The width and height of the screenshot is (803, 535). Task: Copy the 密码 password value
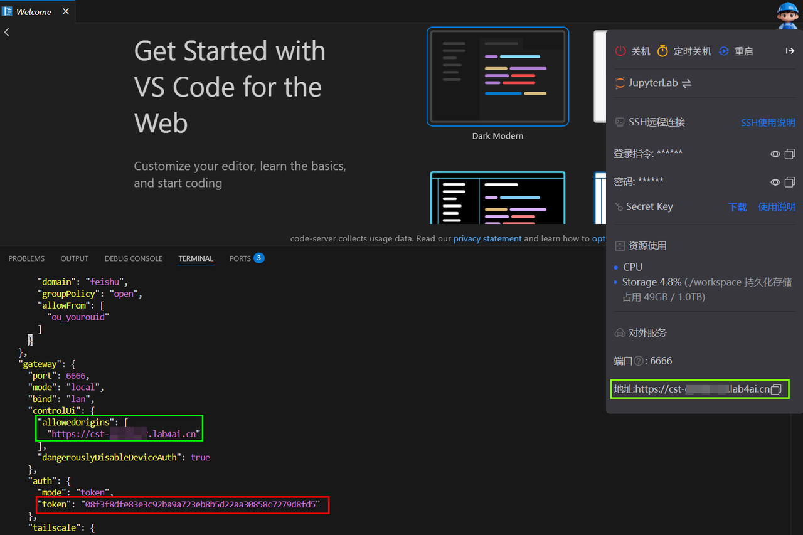coord(790,182)
